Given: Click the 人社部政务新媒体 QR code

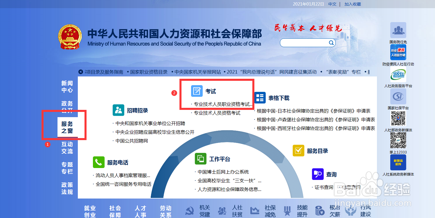Looking at the screenshot, I should 398,119.
